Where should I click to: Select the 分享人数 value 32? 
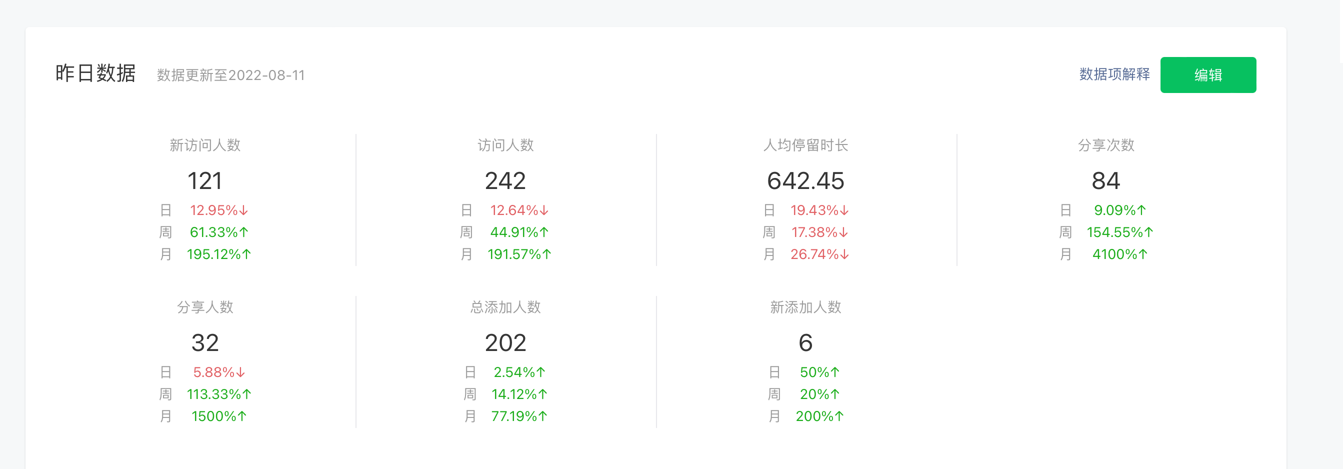tap(205, 343)
